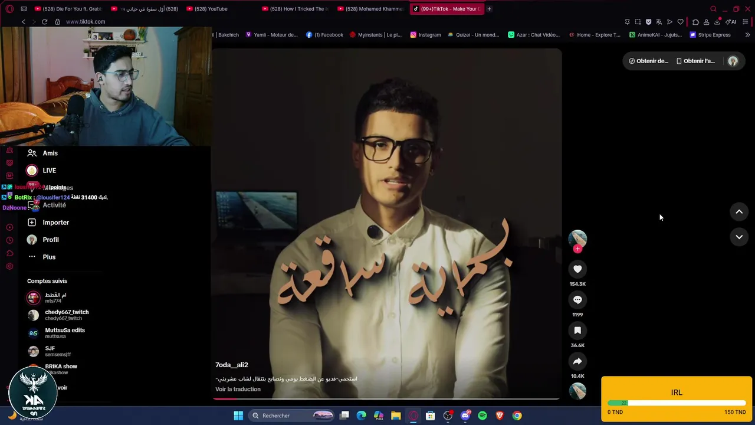This screenshot has width=755, height=425.
Task: Open the comments speech bubble icon
Action: click(x=577, y=300)
